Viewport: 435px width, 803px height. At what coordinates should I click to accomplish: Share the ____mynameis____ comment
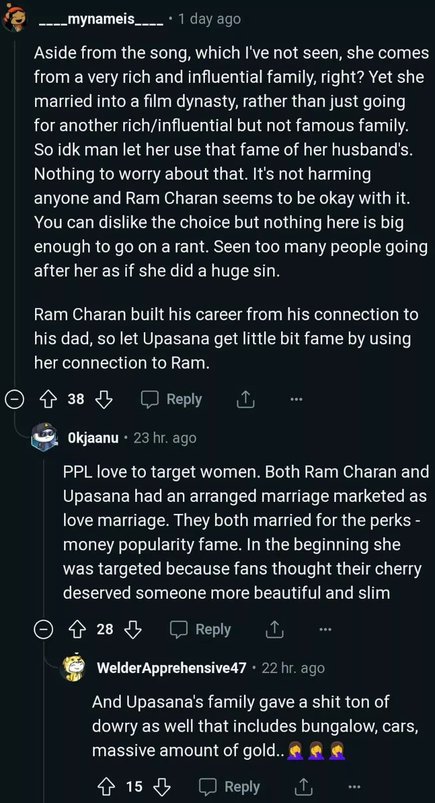tap(246, 399)
